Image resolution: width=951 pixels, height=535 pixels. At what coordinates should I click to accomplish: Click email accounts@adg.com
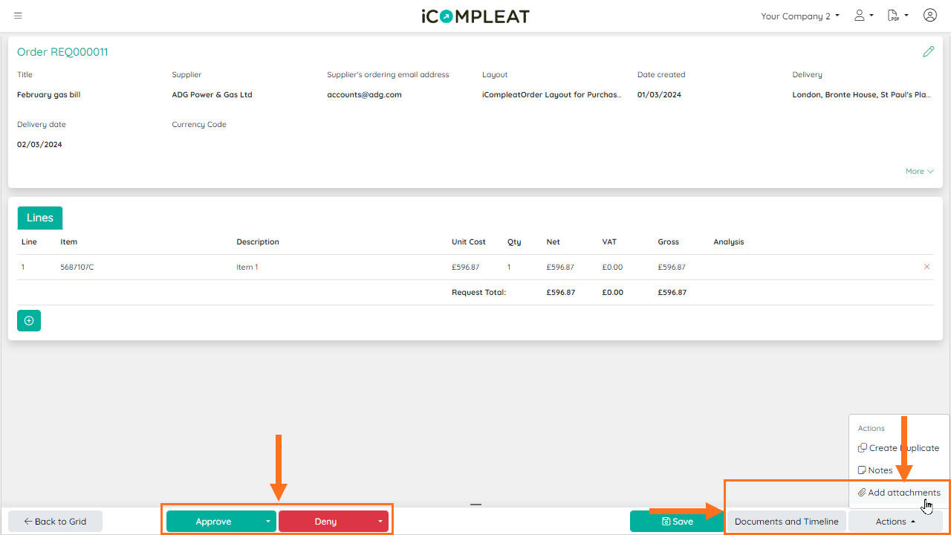click(x=364, y=95)
